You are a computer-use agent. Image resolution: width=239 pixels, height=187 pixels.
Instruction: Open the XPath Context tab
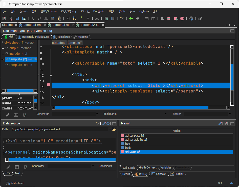click(x=147, y=167)
